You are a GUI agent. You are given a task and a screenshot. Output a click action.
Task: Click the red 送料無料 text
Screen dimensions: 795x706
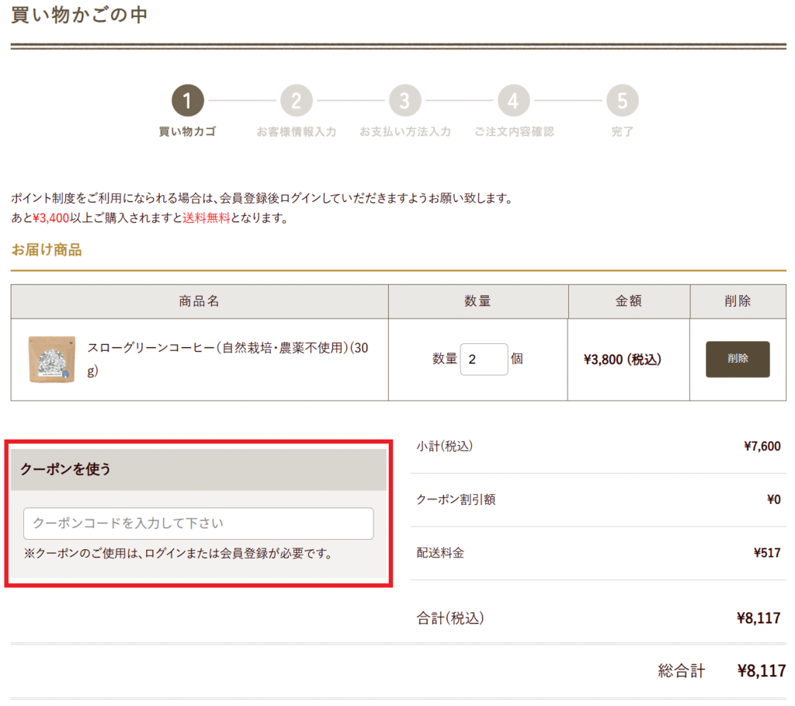coord(207,218)
